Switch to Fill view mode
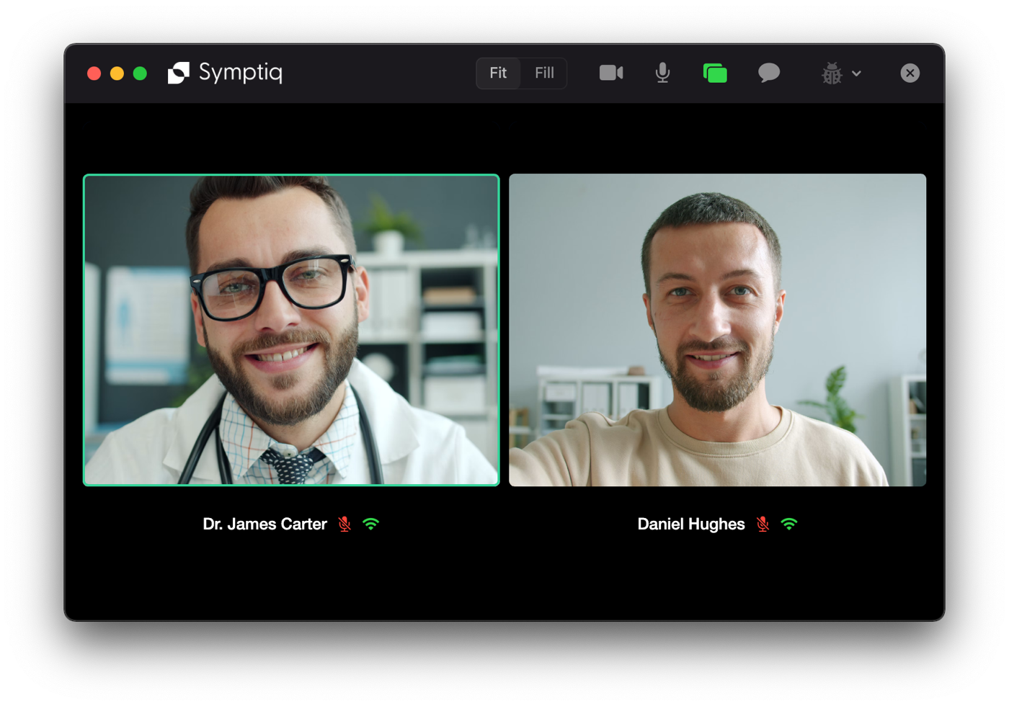 [x=544, y=73]
